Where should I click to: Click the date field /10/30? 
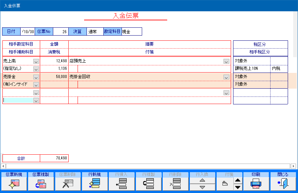27,31
